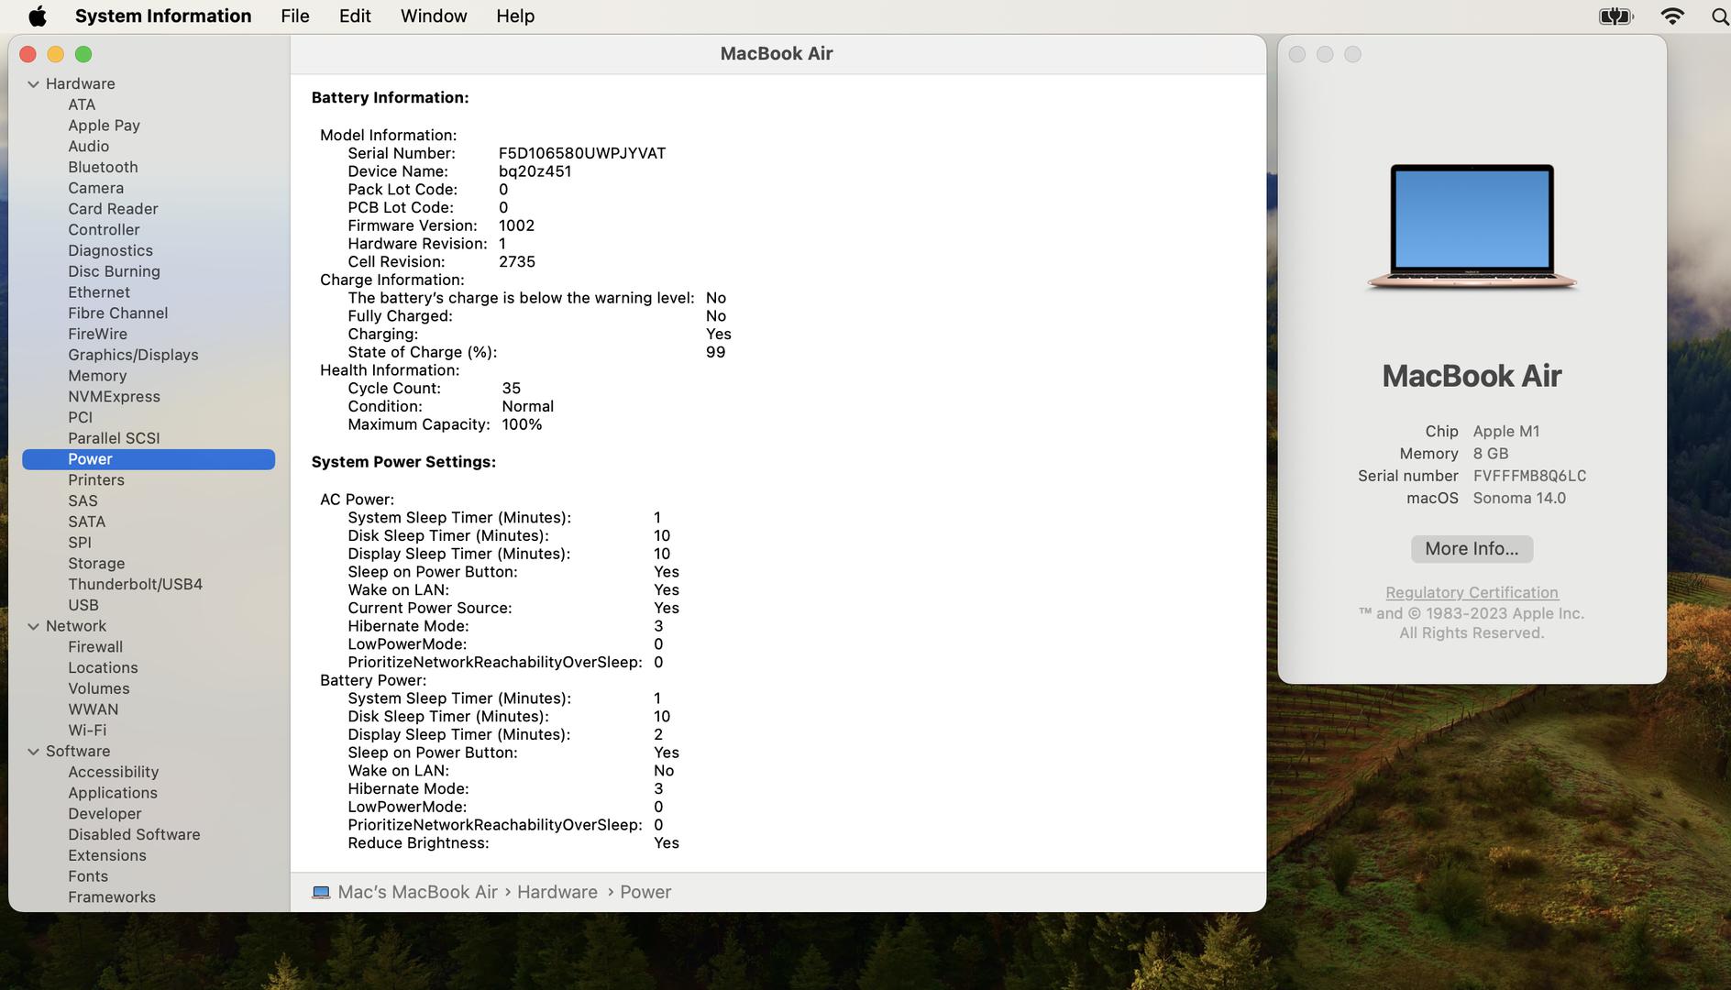The width and height of the screenshot is (1731, 990).
Task: Select Fibre Channel in the sidebar
Action: click(117, 313)
